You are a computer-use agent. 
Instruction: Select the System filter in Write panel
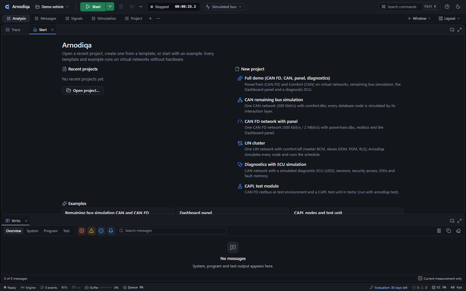pyautogui.click(x=32, y=231)
